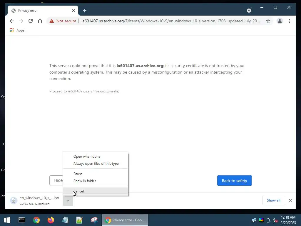Open the notepad-like taskbar icon
Screen dimensions: 301x226
click(x=65, y=220)
